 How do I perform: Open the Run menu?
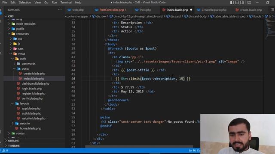point(54,3)
